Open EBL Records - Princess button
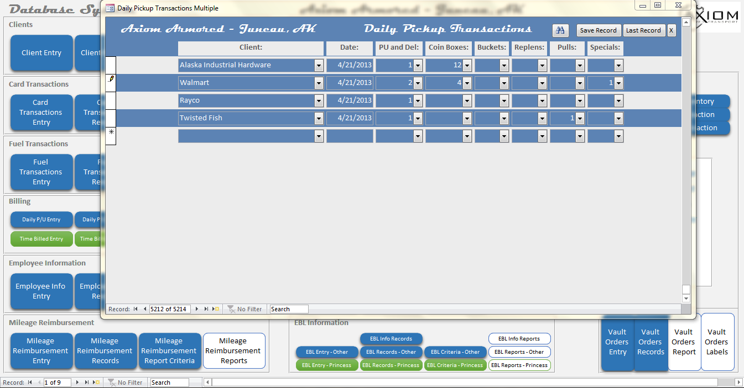The height and width of the screenshot is (388, 744). click(x=391, y=365)
